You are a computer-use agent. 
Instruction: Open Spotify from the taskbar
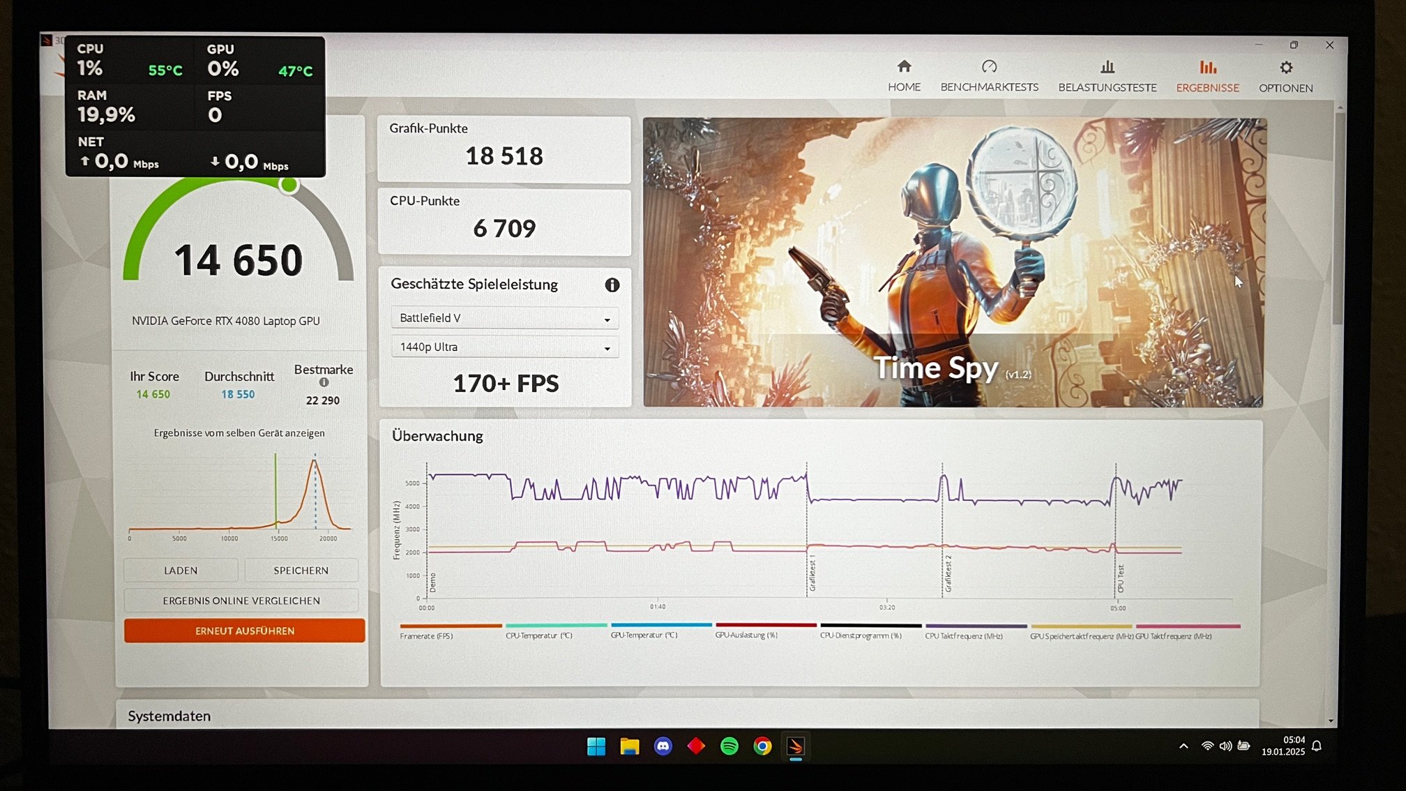click(729, 746)
